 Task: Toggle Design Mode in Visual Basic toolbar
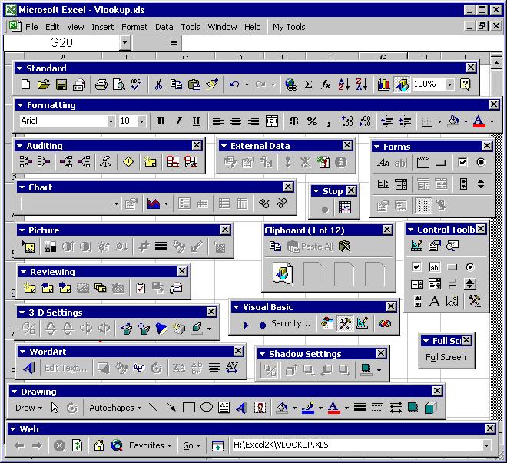tap(363, 323)
